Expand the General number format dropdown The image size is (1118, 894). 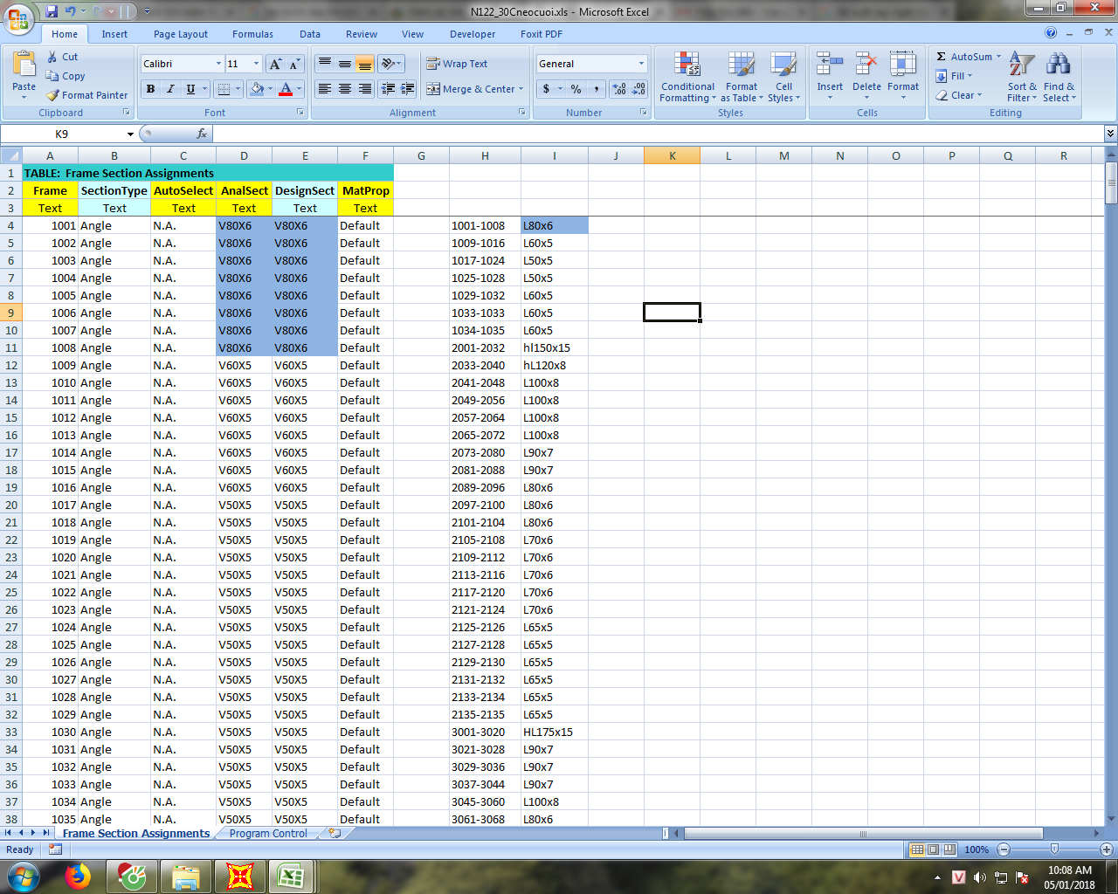pyautogui.click(x=641, y=64)
